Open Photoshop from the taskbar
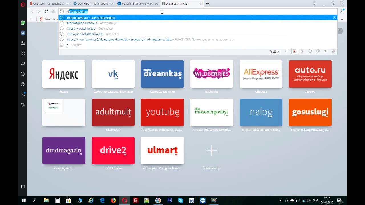This screenshot has height=205, width=365. (169, 200)
